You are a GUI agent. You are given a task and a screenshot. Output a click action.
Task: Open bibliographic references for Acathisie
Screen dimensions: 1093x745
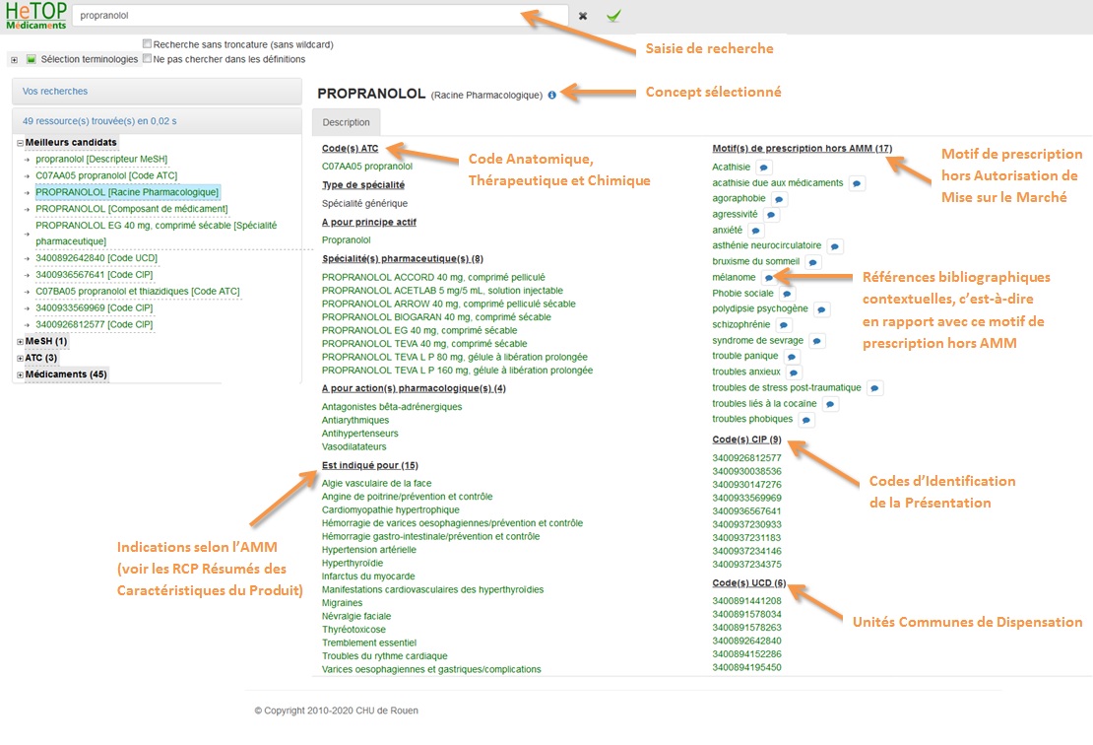click(x=764, y=168)
